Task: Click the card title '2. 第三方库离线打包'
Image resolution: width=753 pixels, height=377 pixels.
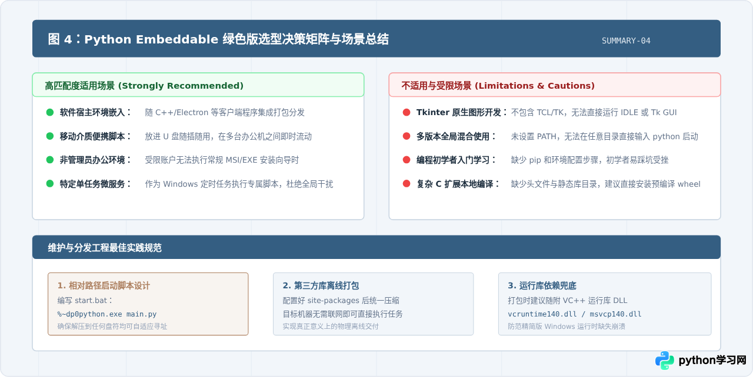Action: click(321, 286)
